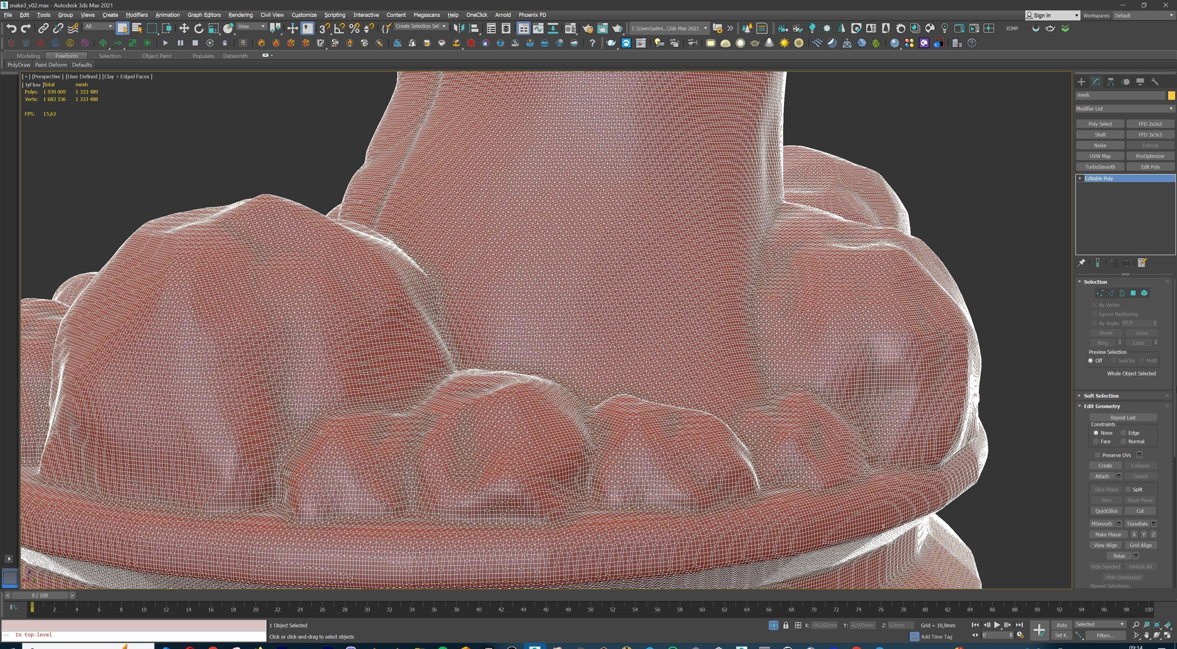Click the TurboSmooth modifier button
This screenshot has height=649, width=1177.
pos(1100,167)
